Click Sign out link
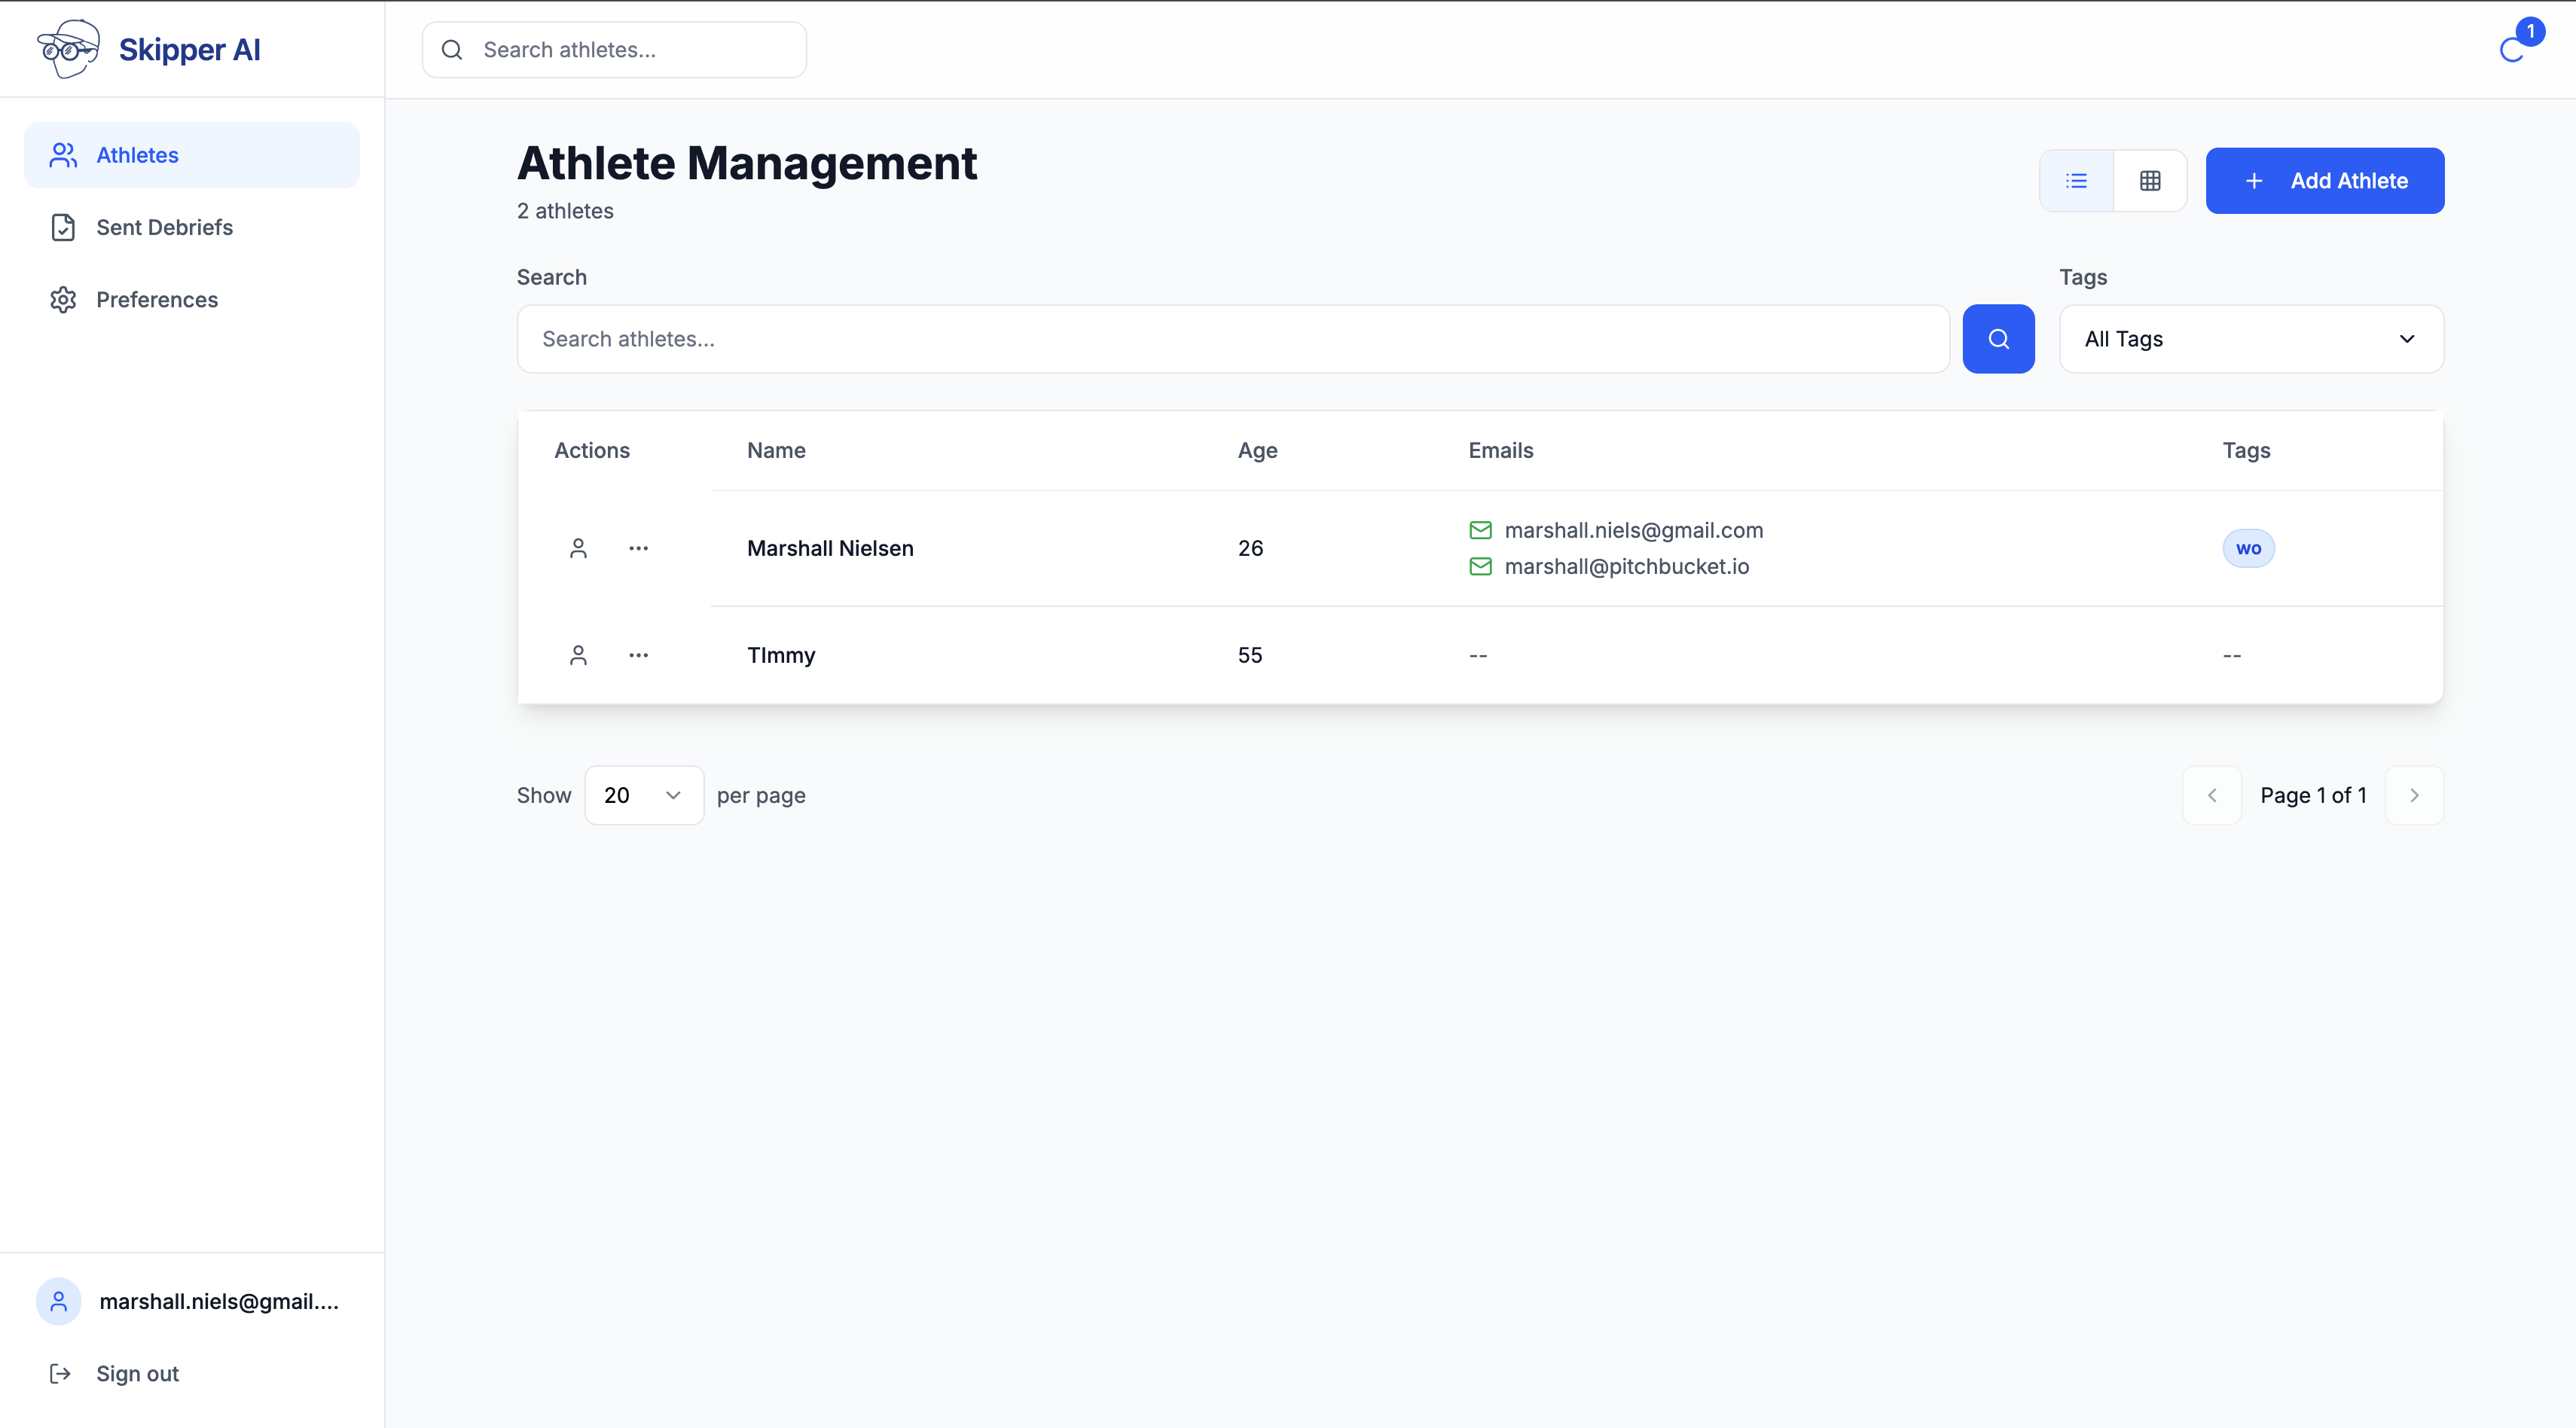This screenshot has width=2576, height=1428. pyautogui.click(x=137, y=1373)
